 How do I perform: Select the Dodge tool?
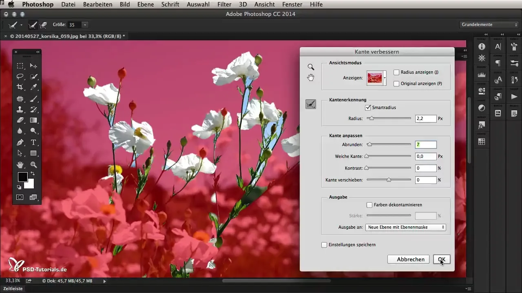point(34,131)
